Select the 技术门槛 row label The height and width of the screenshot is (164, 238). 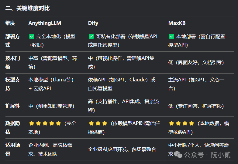[12, 62]
